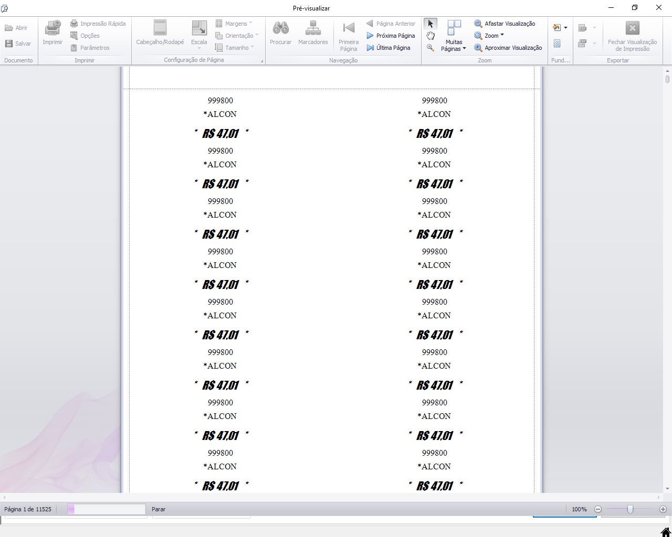Click the 100% zoom value in the status bar
672x537 pixels.
click(579, 509)
